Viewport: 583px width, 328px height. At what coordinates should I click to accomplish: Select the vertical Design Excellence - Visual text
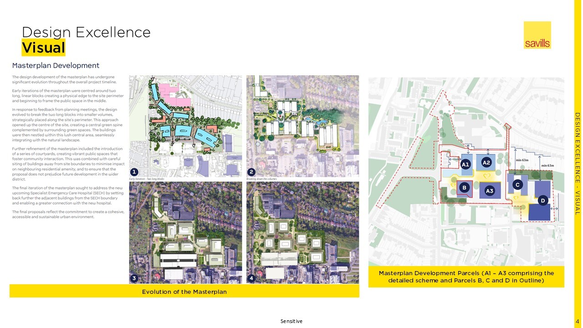[x=577, y=164]
